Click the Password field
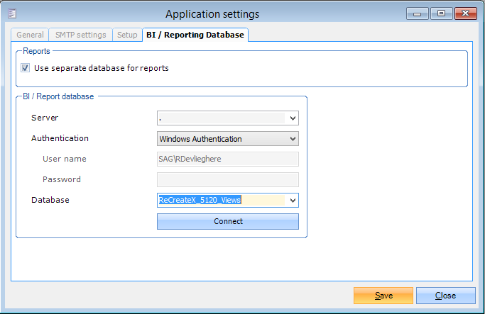 point(227,180)
